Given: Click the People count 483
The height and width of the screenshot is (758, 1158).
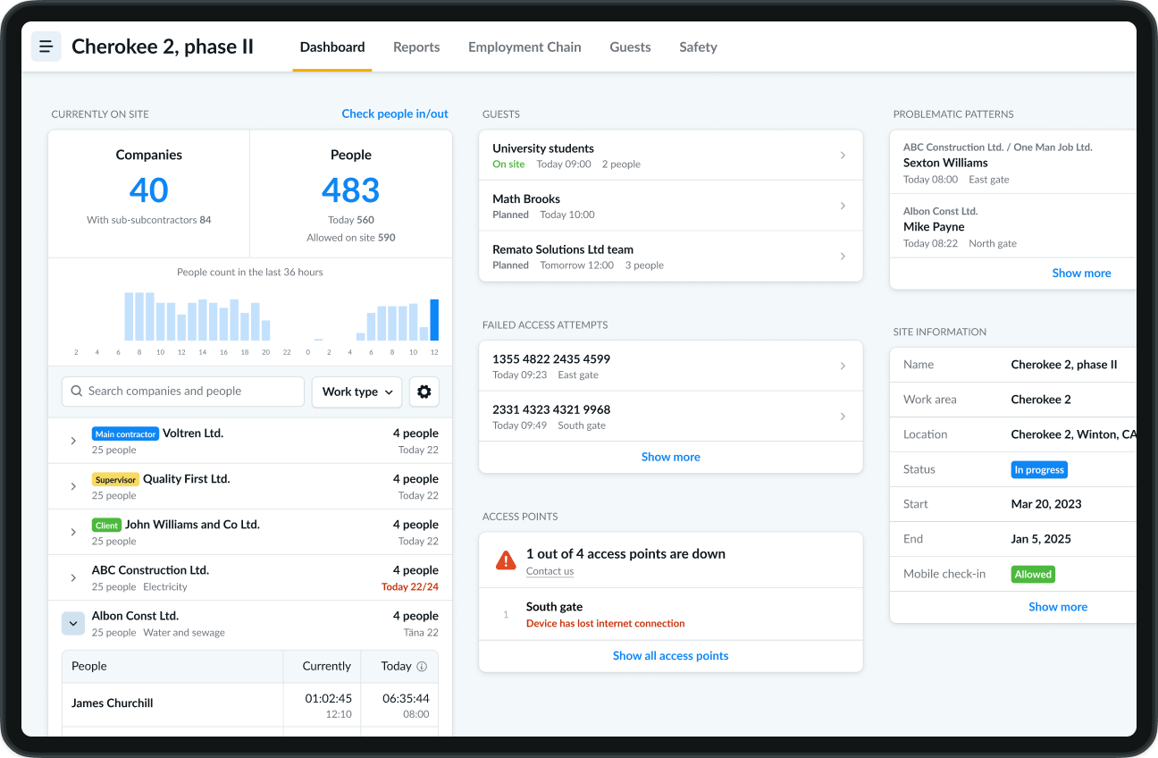Looking at the screenshot, I should (x=351, y=190).
